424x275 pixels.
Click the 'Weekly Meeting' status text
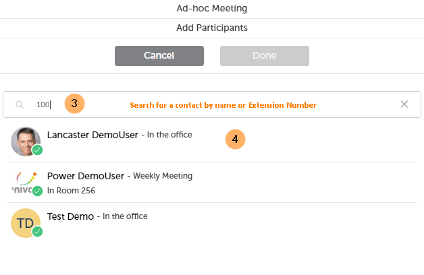(163, 176)
